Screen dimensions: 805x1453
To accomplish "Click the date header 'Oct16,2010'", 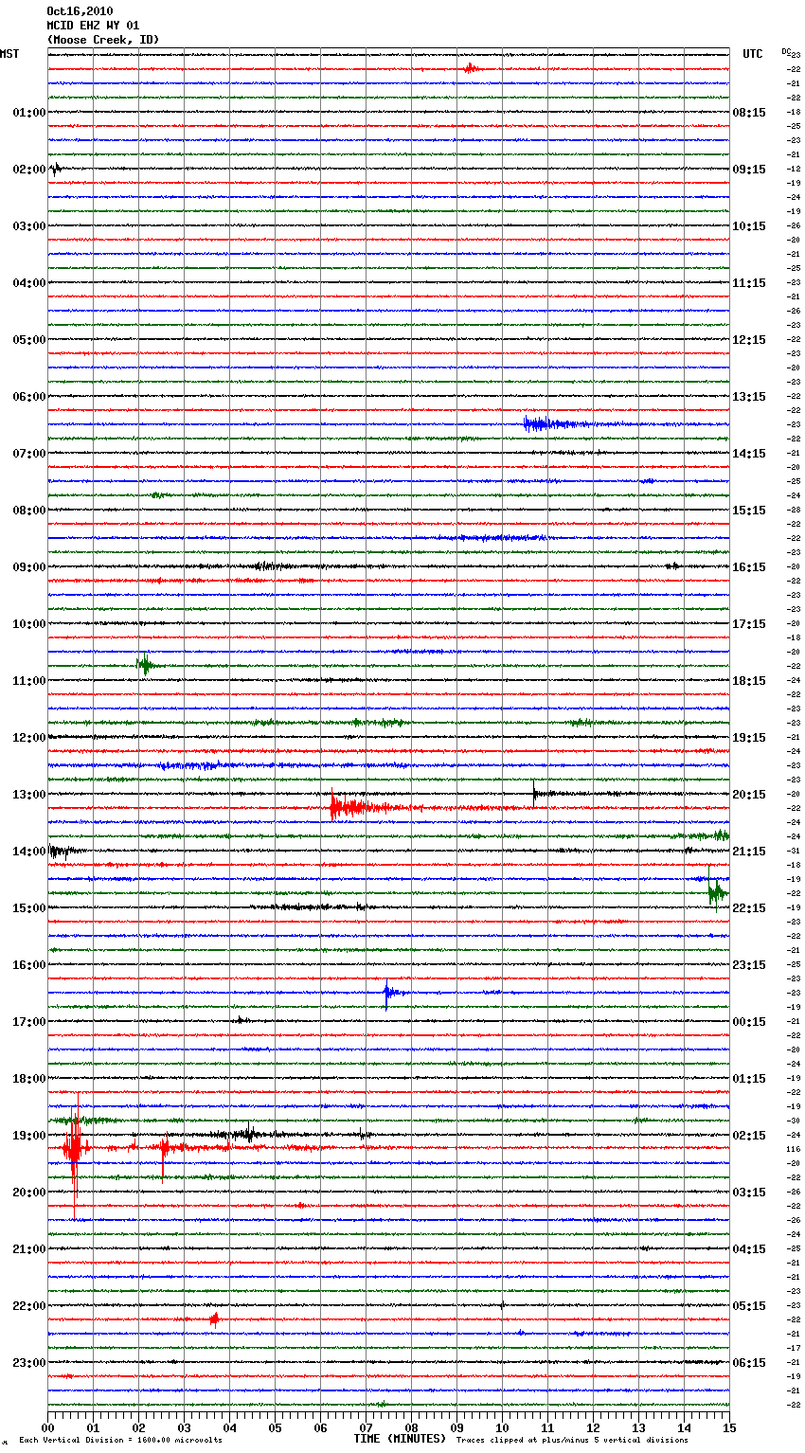I will pyautogui.click(x=80, y=11).
